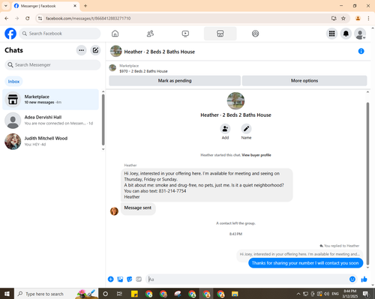Image resolution: width=375 pixels, height=299 pixels.
Task: Open the account profile menu
Action: (x=360, y=34)
